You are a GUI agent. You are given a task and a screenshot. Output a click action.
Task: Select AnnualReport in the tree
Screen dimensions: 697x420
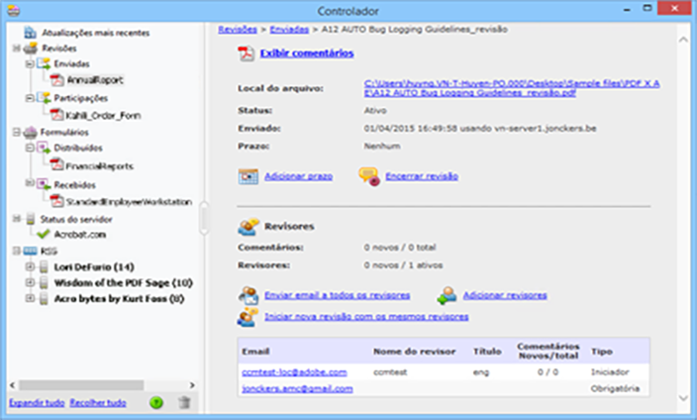tap(95, 80)
